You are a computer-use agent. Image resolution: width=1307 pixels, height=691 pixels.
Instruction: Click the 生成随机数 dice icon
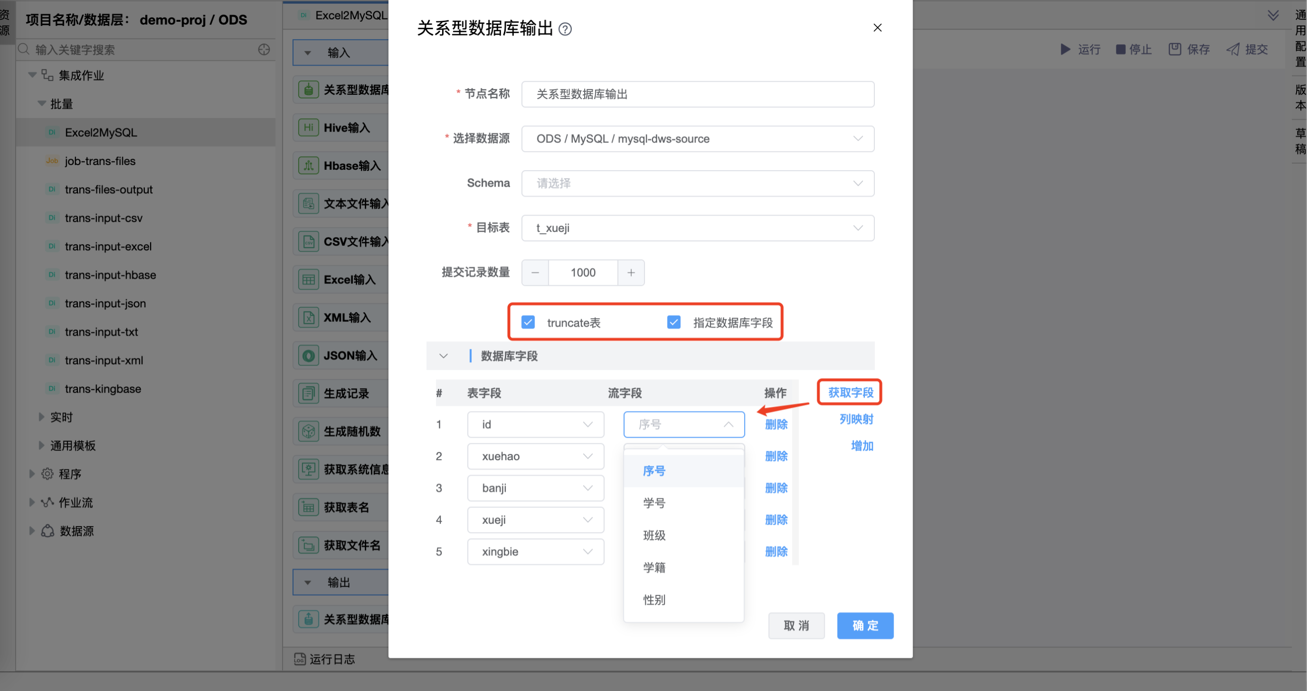(x=308, y=431)
